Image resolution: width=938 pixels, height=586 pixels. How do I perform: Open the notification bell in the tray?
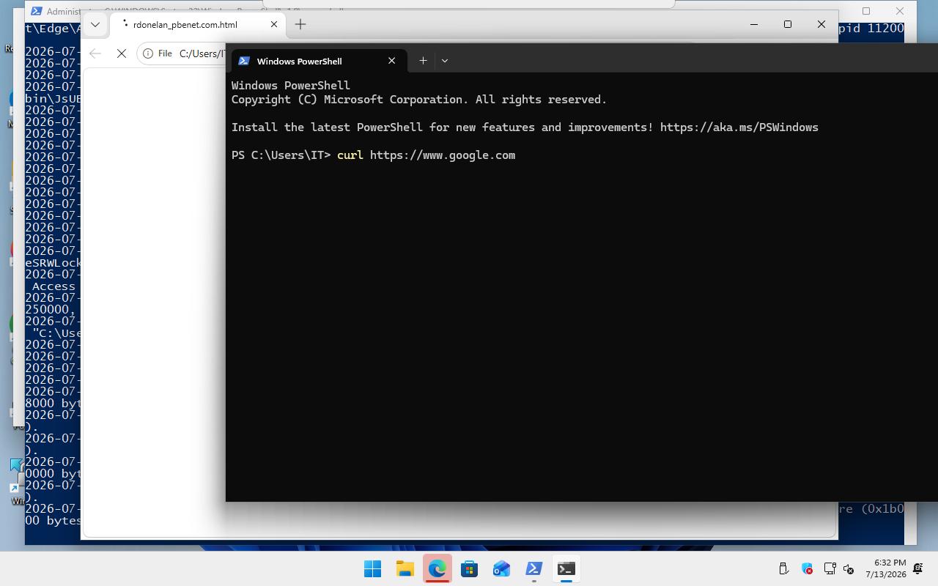[917, 568]
